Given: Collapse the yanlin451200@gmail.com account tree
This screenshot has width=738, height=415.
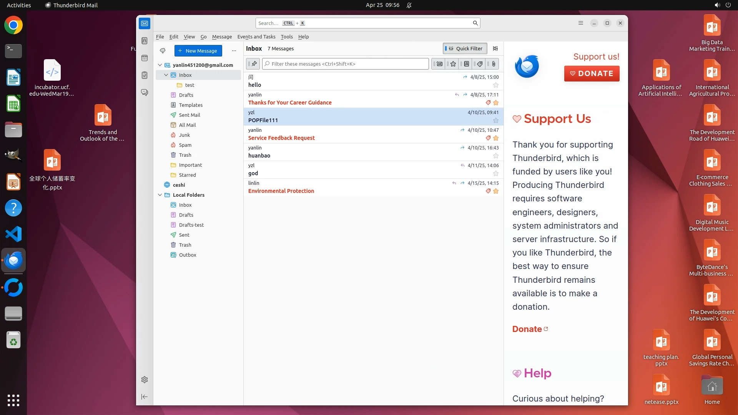Looking at the screenshot, I should tap(160, 65).
